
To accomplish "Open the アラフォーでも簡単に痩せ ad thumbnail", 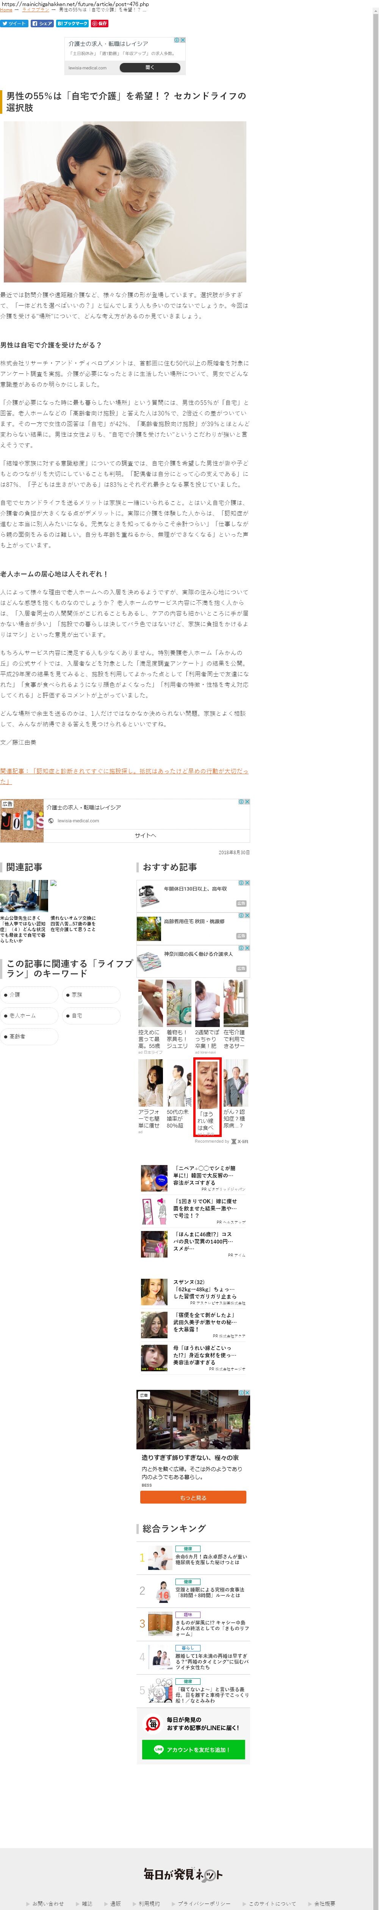I will 150,1083.
